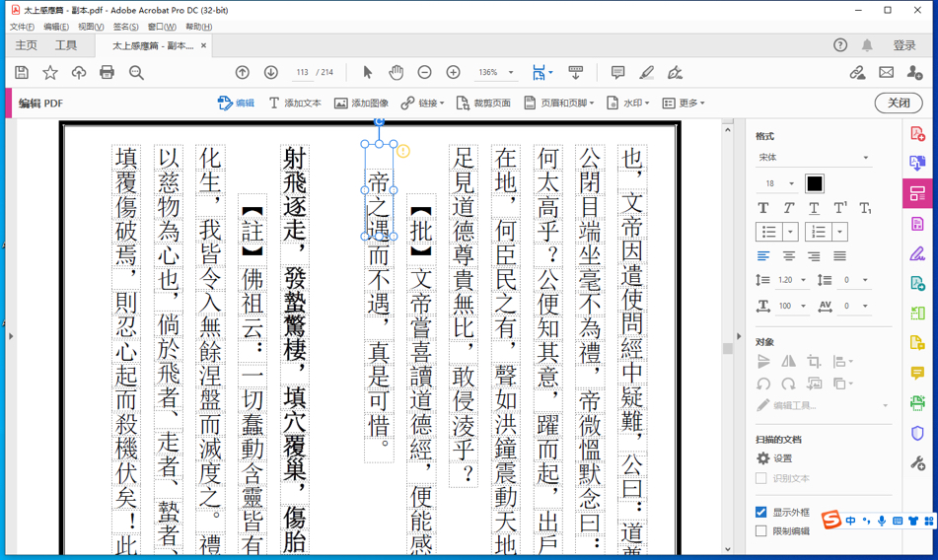Apply bold text formatting in Format panel
Image resolution: width=938 pixels, height=560 pixels.
click(x=763, y=208)
